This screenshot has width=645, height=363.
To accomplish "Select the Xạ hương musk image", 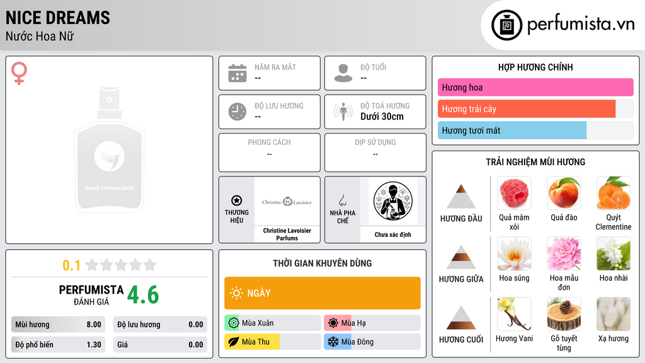I will (x=614, y=314).
